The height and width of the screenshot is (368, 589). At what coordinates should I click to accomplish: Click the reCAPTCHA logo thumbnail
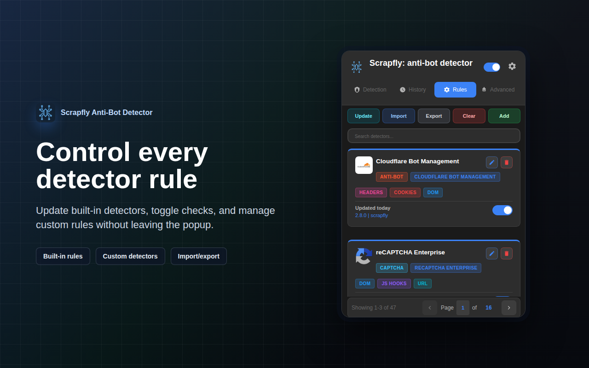[364, 256]
